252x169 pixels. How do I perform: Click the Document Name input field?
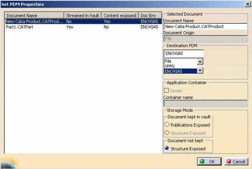click(205, 27)
